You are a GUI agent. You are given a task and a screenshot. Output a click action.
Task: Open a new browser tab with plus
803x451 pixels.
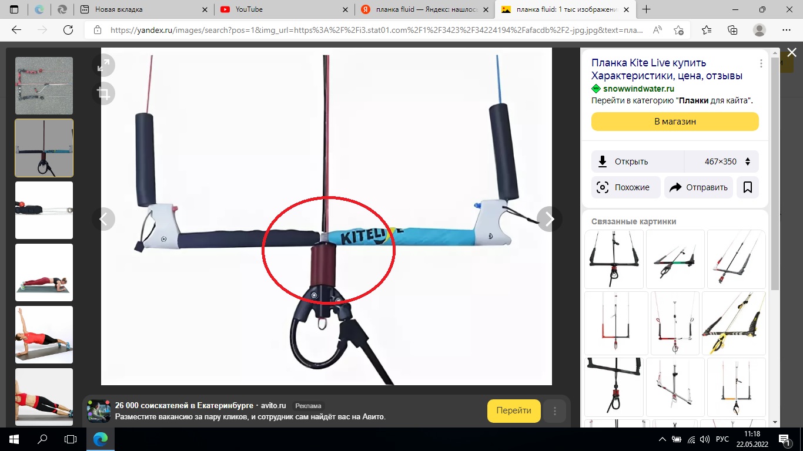(x=647, y=9)
